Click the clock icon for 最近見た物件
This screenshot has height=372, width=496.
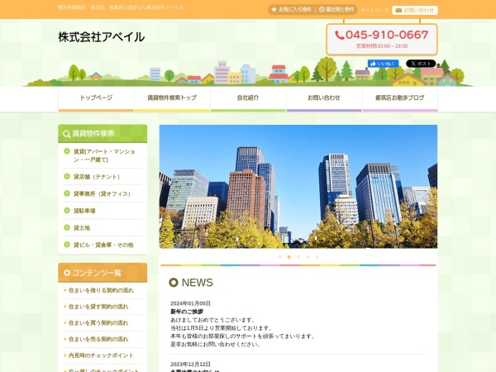(x=322, y=9)
